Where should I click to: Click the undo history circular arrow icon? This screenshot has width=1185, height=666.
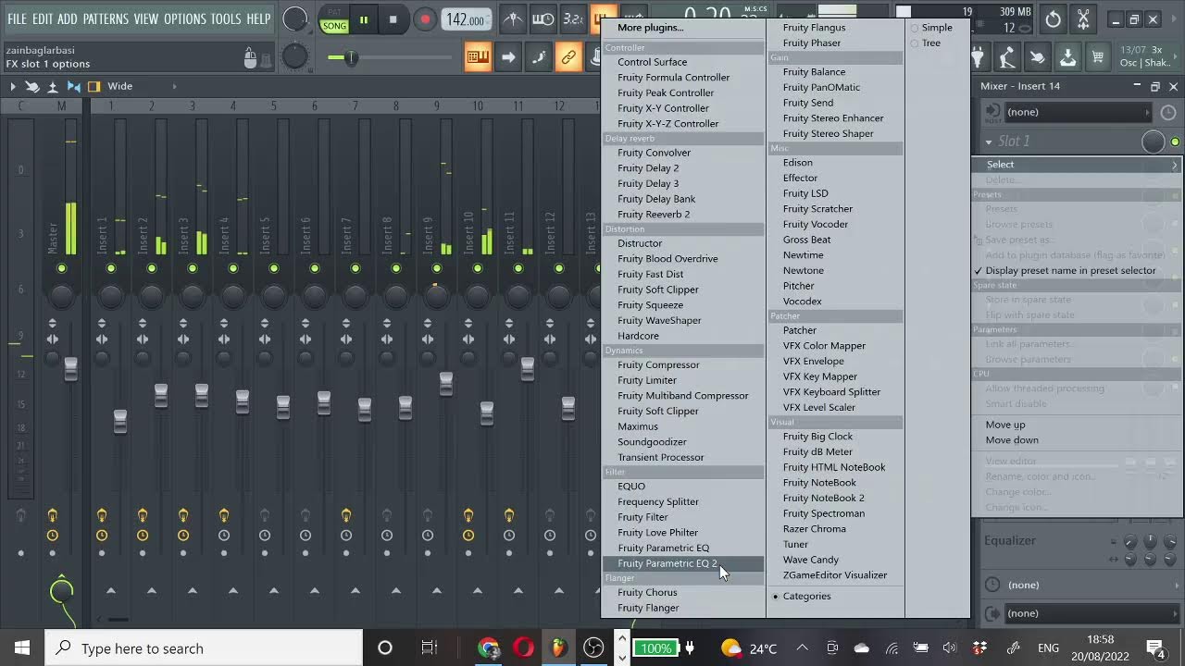tap(1053, 19)
